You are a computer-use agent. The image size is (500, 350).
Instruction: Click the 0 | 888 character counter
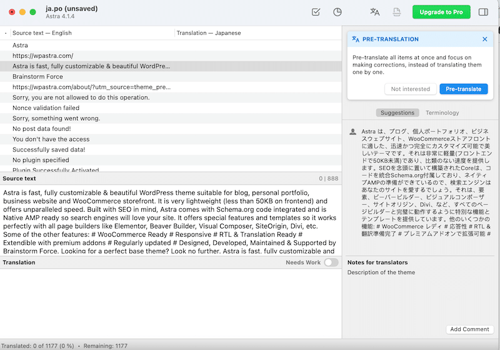pyautogui.click(x=329, y=178)
